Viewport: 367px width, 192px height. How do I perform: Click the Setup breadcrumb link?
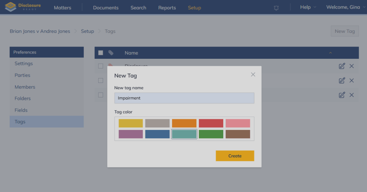pyautogui.click(x=87, y=31)
